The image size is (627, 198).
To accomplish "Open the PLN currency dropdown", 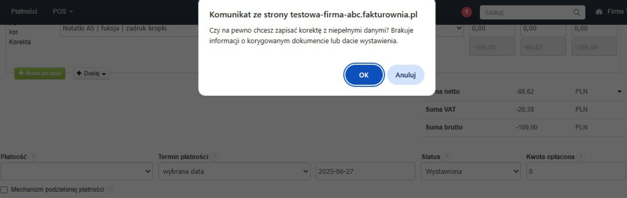I will click(x=620, y=92).
